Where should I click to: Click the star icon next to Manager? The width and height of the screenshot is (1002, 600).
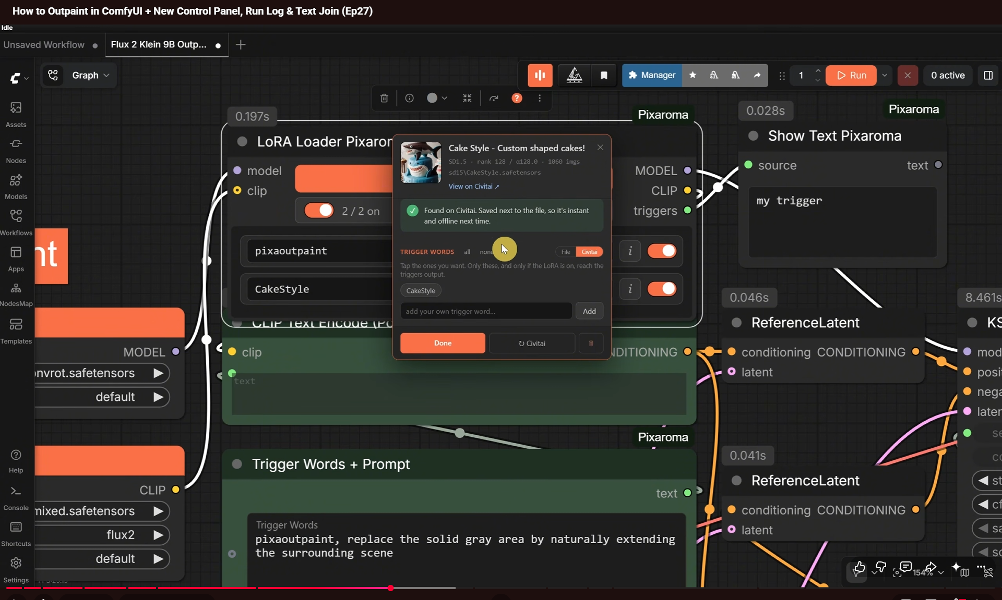[x=693, y=75]
